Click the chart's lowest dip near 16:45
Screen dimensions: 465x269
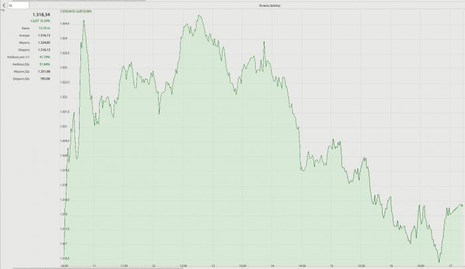tap(438, 261)
